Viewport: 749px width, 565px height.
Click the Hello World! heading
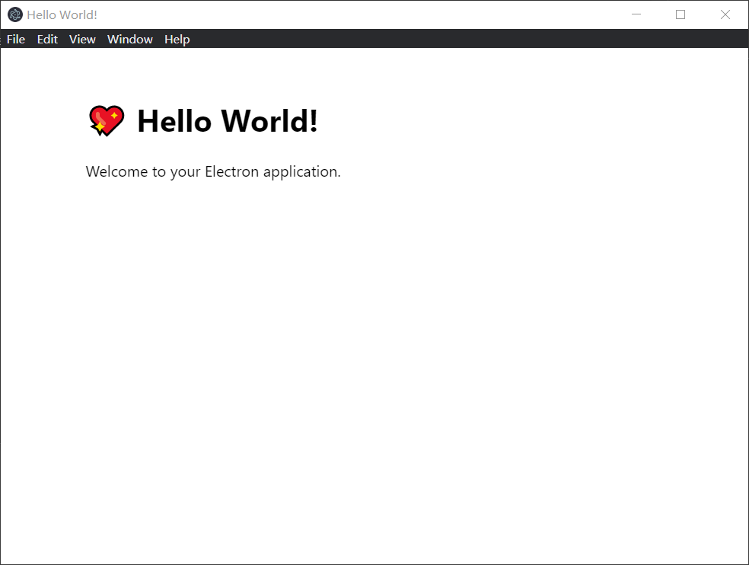coord(228,121)
